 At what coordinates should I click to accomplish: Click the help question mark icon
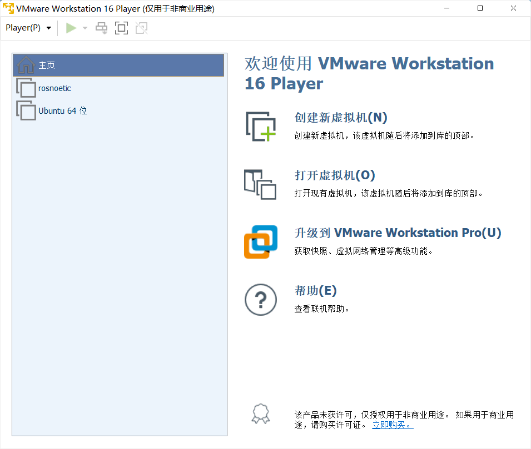pyautogui.click(x=261, y=300)
